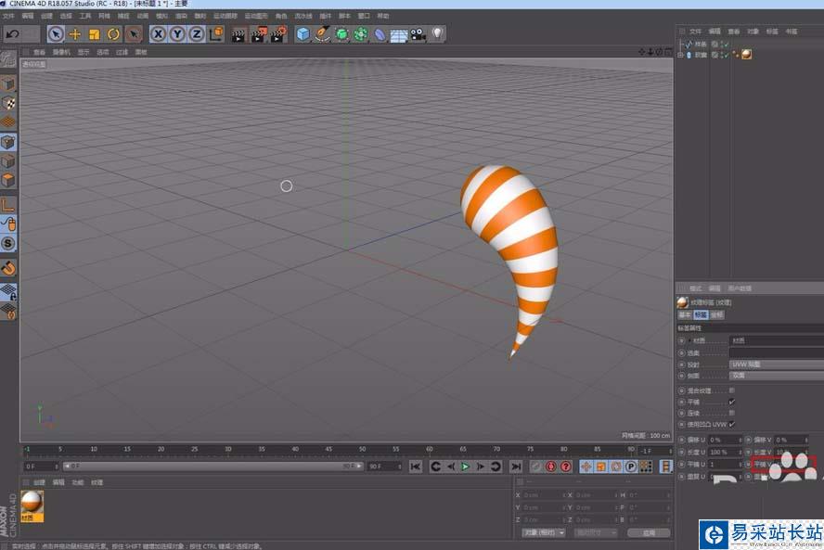Click the cube primitive icon
Viewport: 824px width, 550px height.
click(x=303, y=34)
